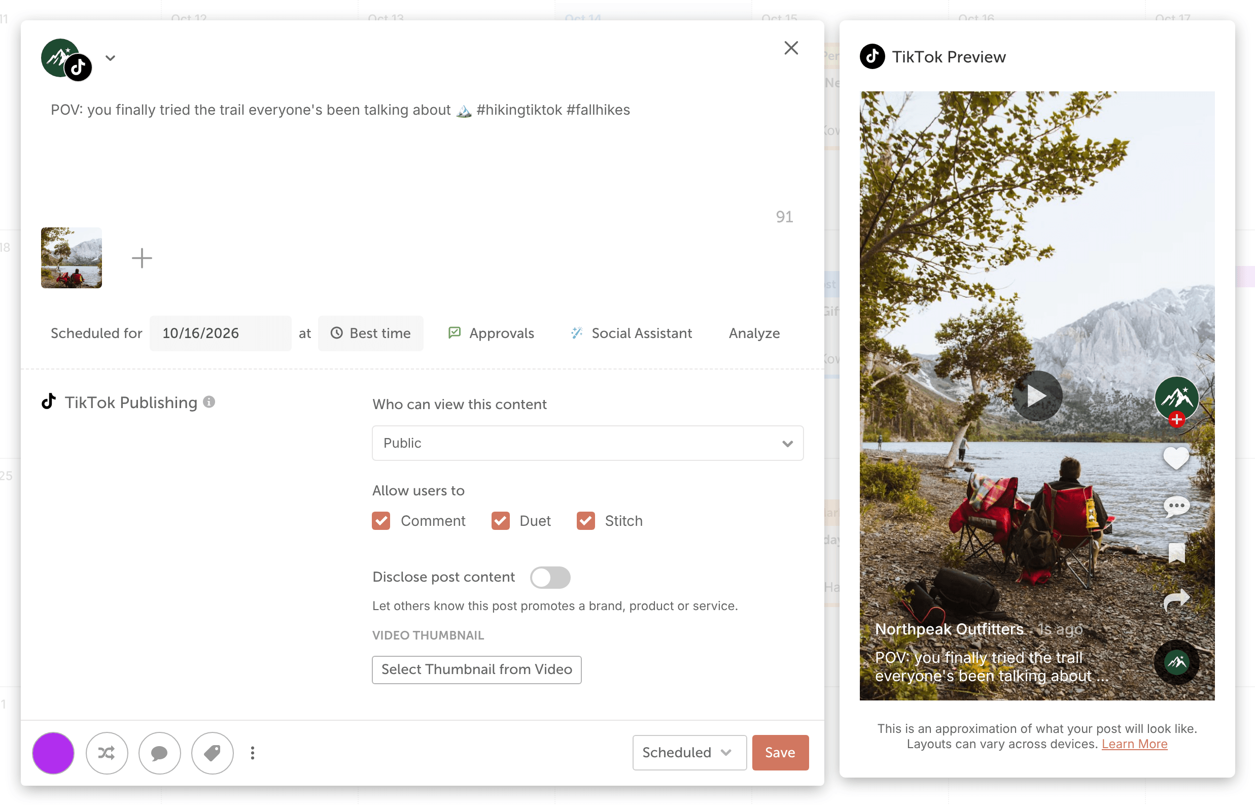The image size is (1255, 805).
Task: Click the TikTok Publishing info icon
Action: [x=209, y=401]
